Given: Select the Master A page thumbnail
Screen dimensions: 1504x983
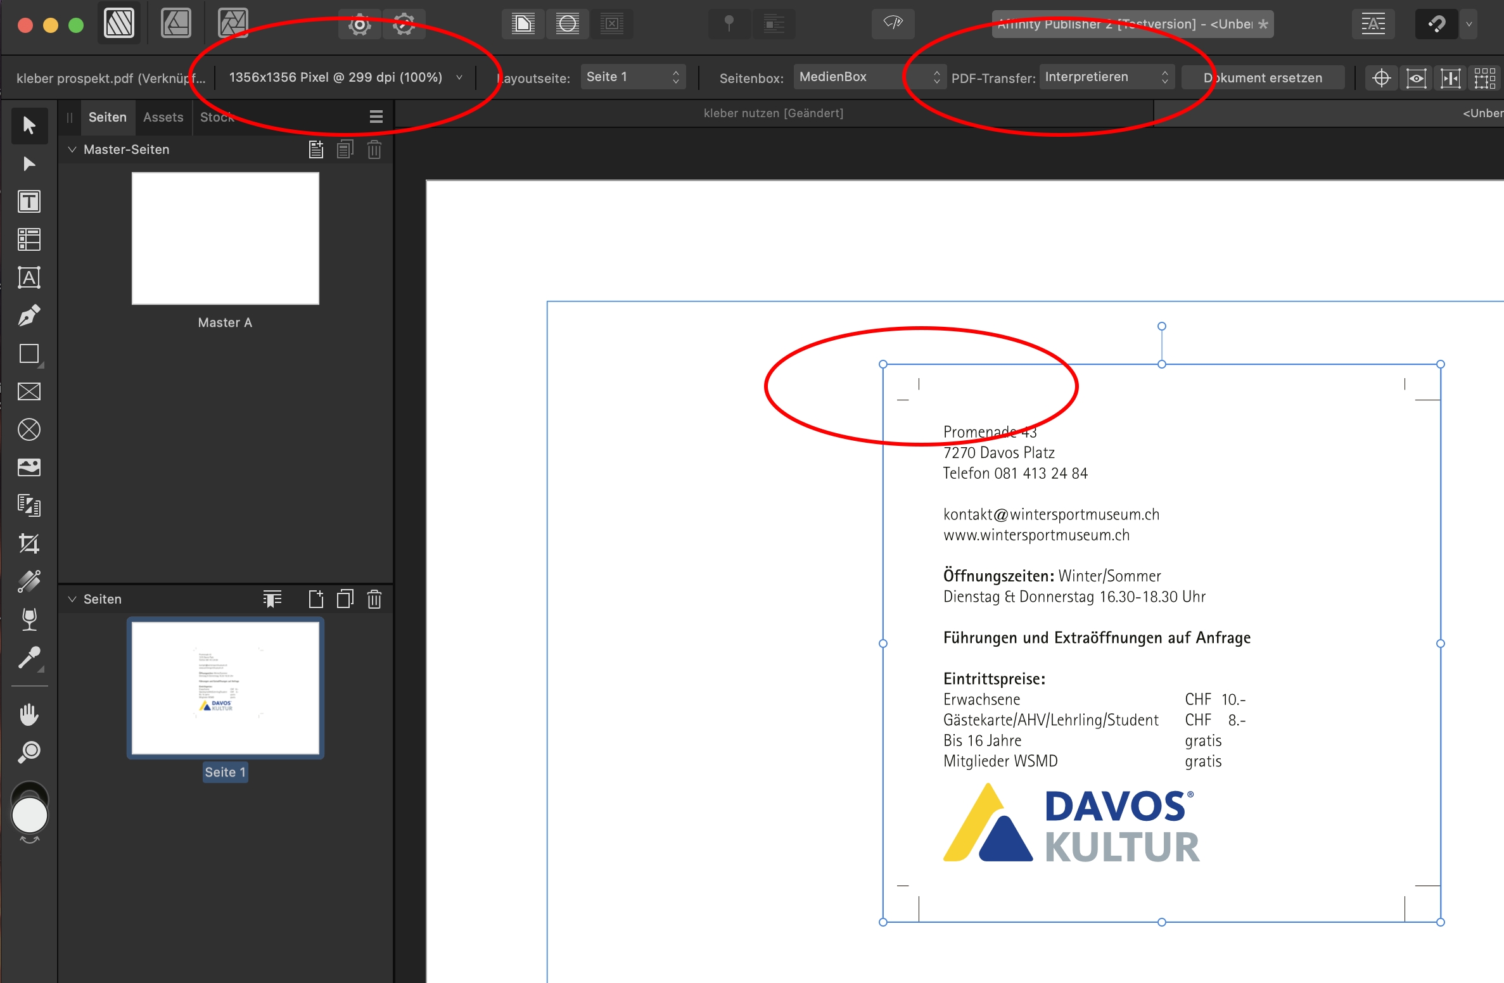Looking at the screenshot, I should click(x=225, y=239).
